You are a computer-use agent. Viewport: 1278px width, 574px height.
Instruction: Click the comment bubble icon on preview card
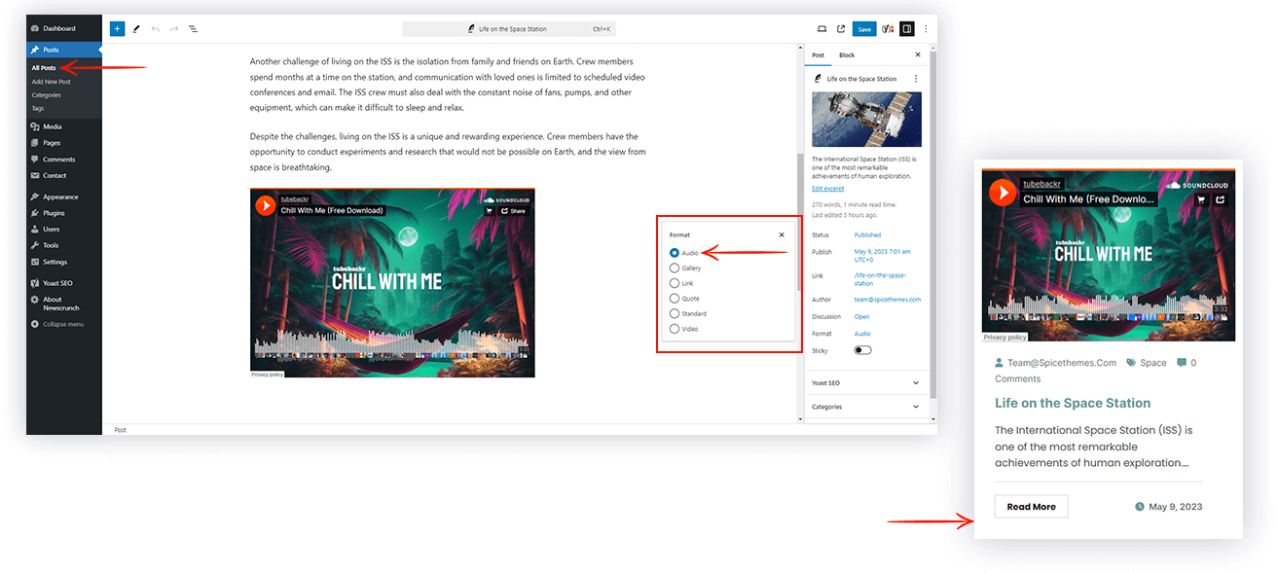click(1182, 363)
